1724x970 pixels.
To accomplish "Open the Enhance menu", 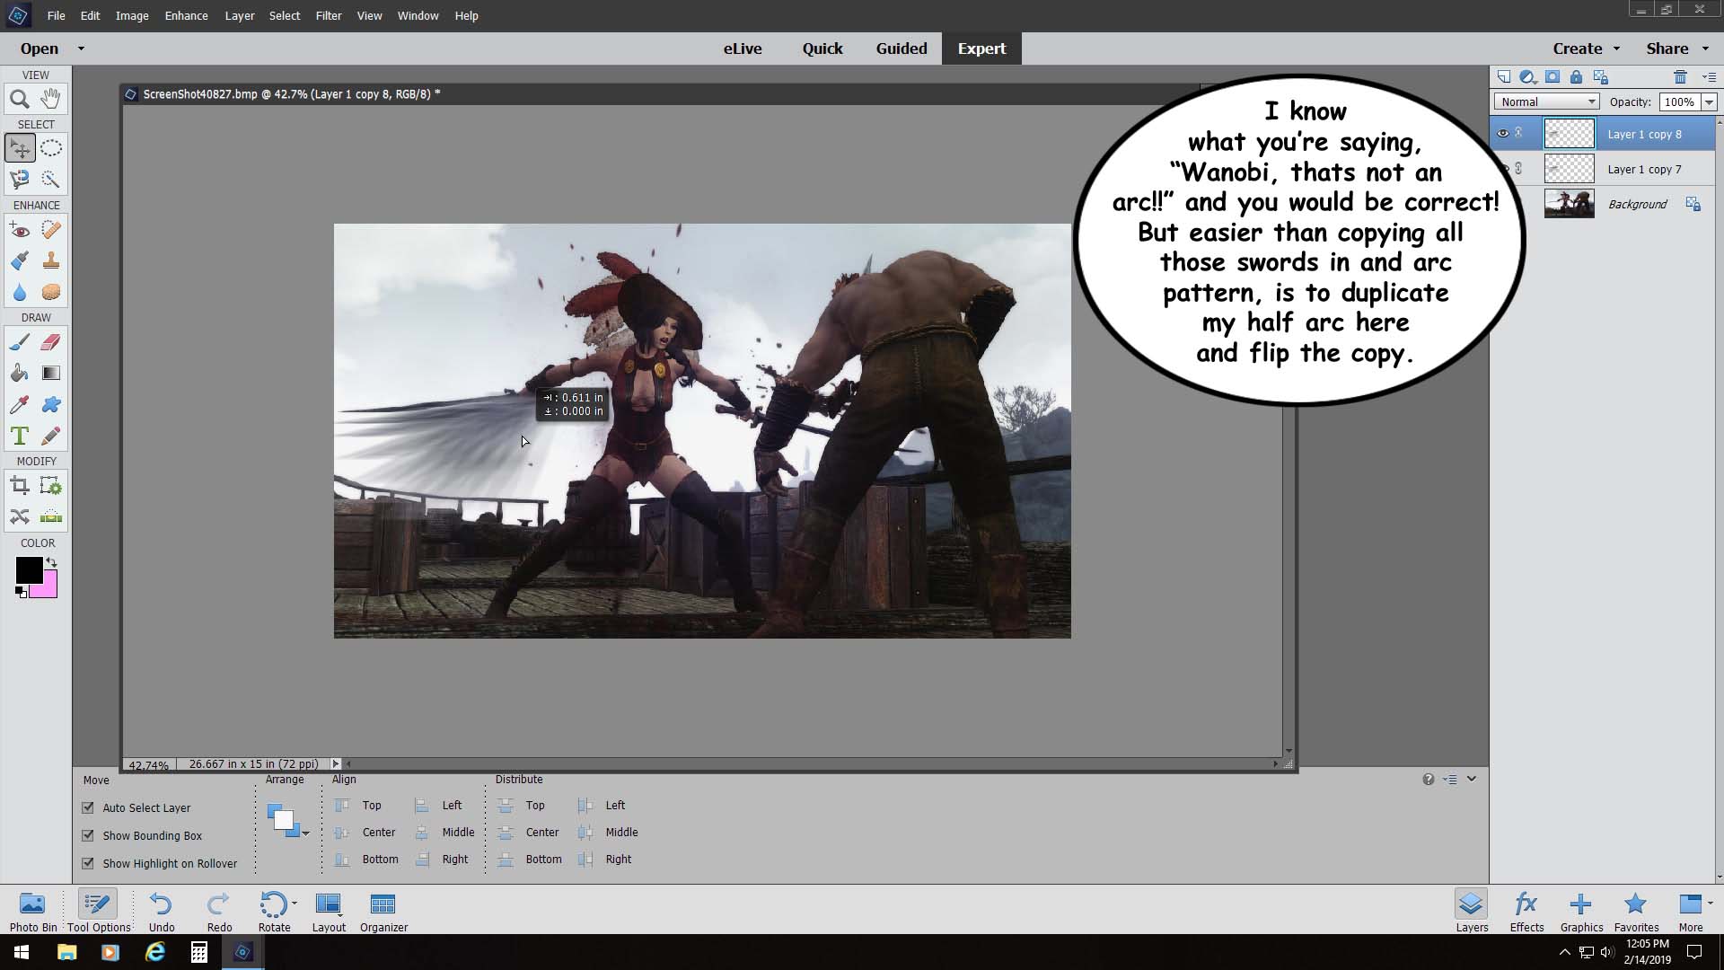I will pyautogui.click(x=186, y=15).
